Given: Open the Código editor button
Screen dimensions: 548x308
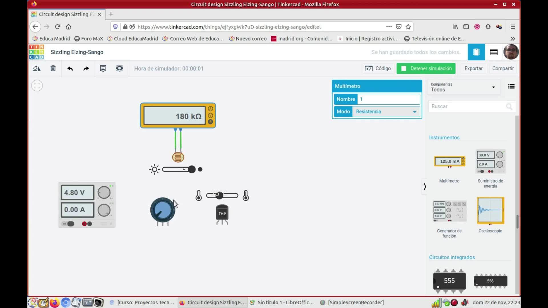Looking at the screenshot, I should [x=378, y=68].
